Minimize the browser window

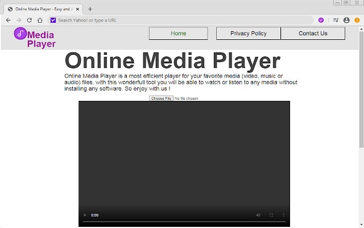click(x=337, y=2)
